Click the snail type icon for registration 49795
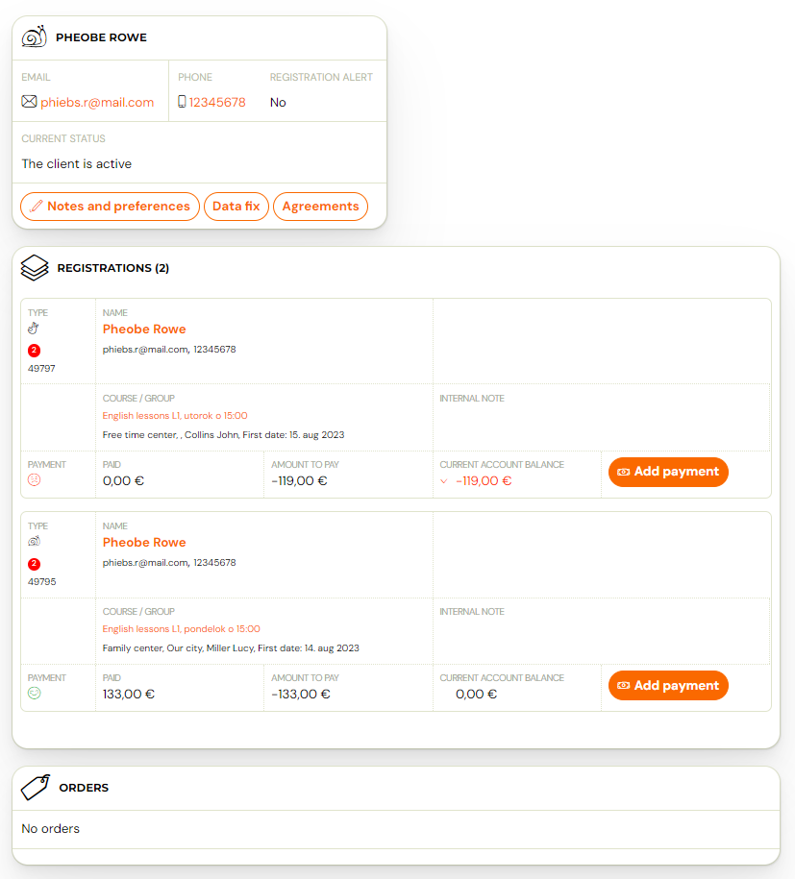Viewport: 795px width, 879px height. tap(35, 542)
